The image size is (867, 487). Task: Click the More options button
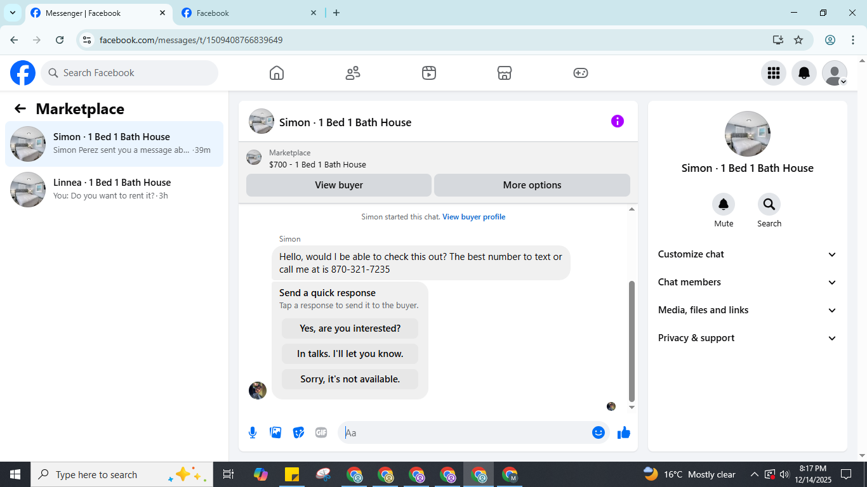(532, 185)
